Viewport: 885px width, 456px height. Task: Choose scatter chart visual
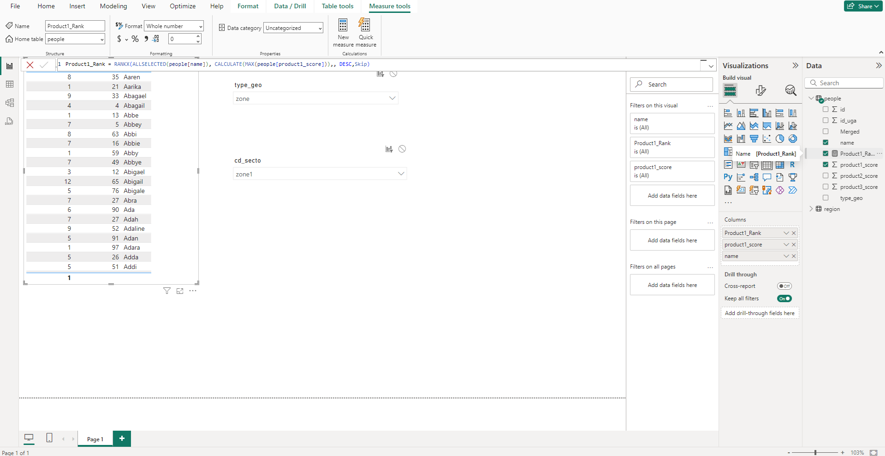pyautogui.click(x=767, y=139)
